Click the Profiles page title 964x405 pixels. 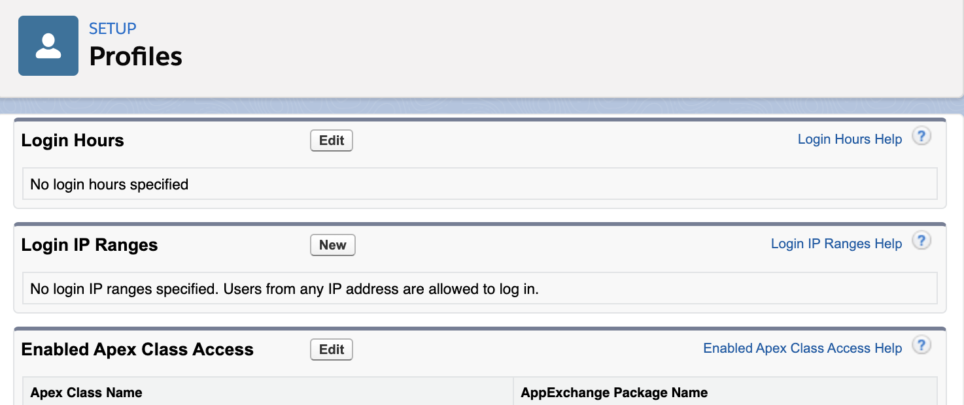point(135,57)
